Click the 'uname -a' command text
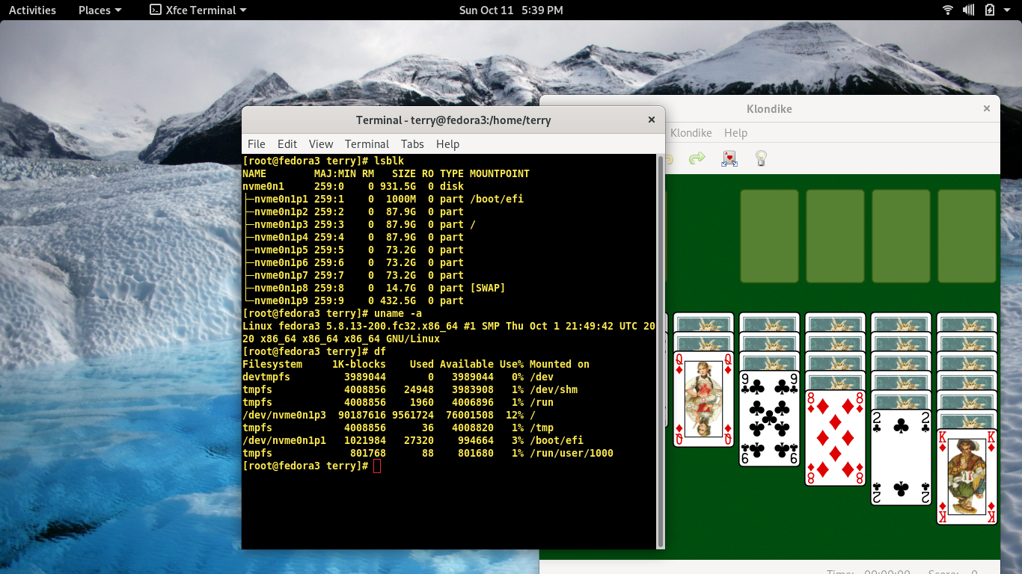Screen dimensions: 1022x574 [398, 313]
